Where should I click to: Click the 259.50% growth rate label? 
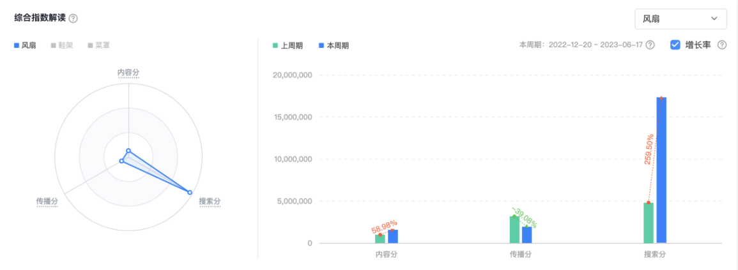(x=649, y=149)
